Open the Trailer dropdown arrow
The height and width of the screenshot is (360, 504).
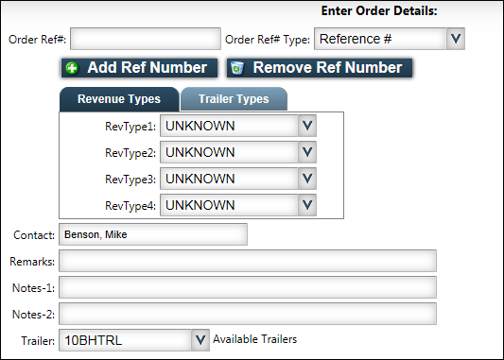[x=200, y=340]
